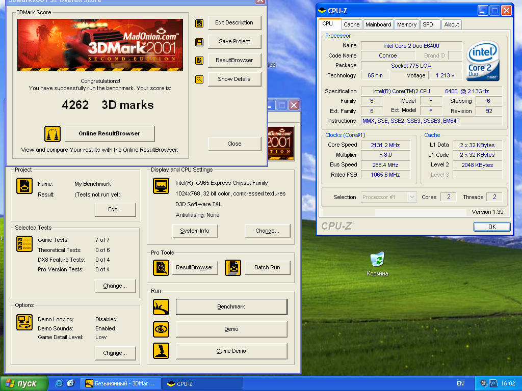Click Change... in Display and CPU Settings
The height and width of the screenshot is (391, 522).
tap(267, 231)
